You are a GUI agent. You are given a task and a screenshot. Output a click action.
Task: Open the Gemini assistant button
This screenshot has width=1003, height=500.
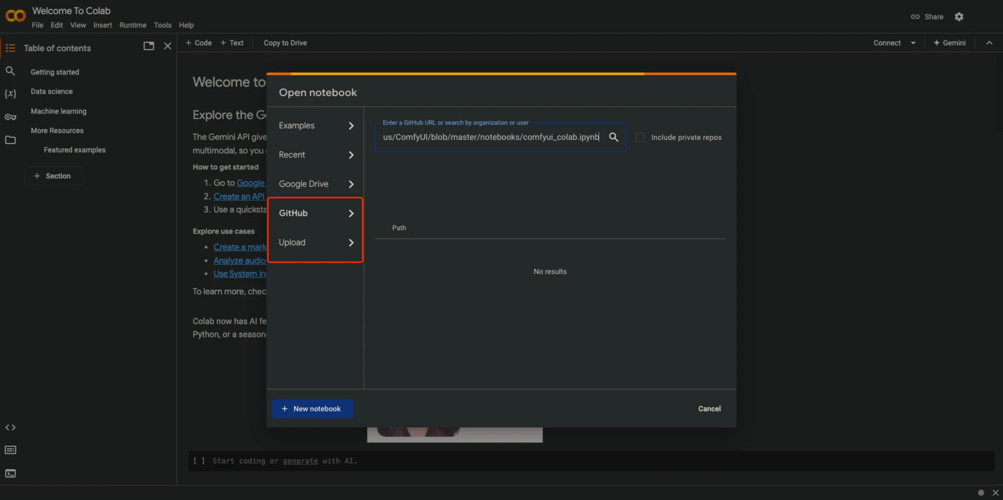coord(950,43)
